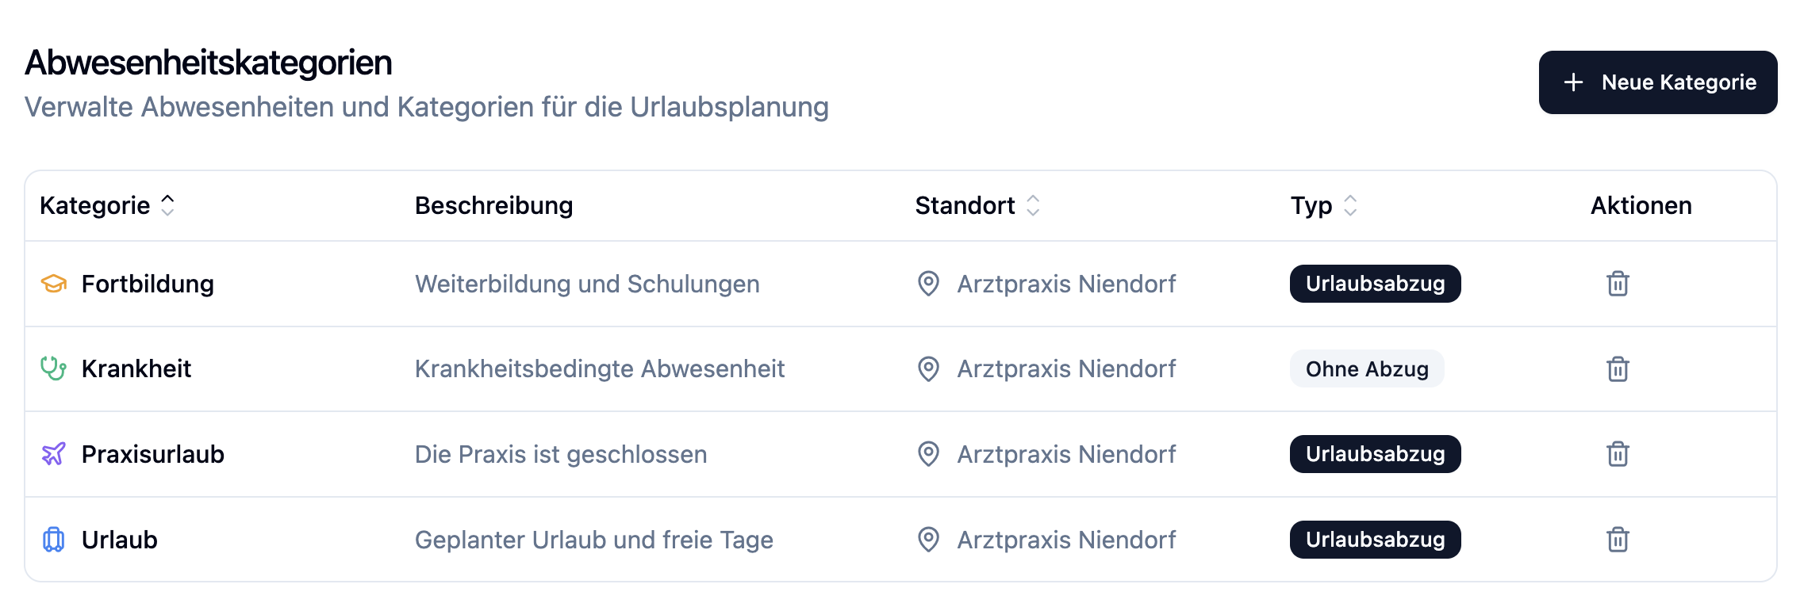Click the location pin in the Urlaub row
Viewport: 1804px width, 607px height.
tap(928, 540)
